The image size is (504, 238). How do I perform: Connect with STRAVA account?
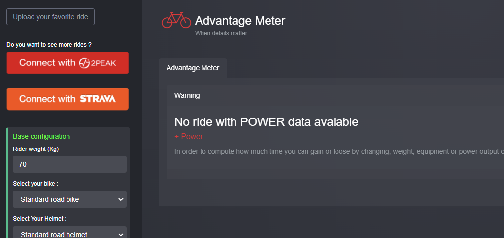coord(67,99)
